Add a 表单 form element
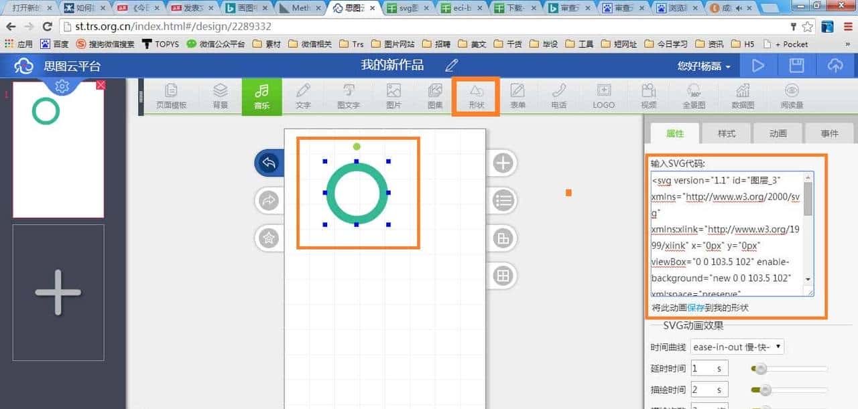This screenshot has height=409, width=858. 517,96
